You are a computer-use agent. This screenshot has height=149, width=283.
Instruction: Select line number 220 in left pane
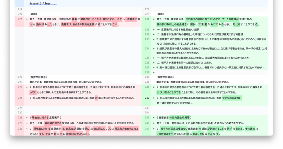(x=20, y=14)
